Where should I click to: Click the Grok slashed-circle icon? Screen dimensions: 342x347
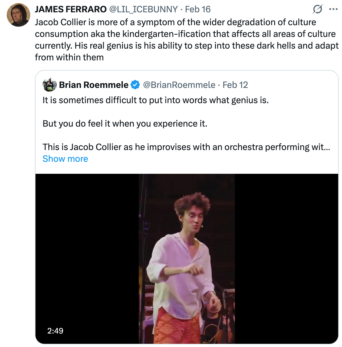click(317, 9)
